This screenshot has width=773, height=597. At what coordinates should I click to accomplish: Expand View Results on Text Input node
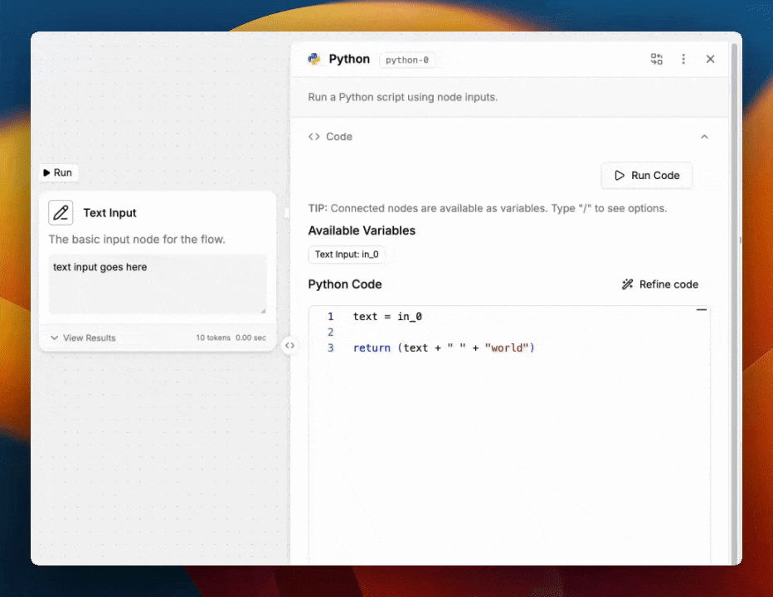pyautogui.click(x=83, y=337)
